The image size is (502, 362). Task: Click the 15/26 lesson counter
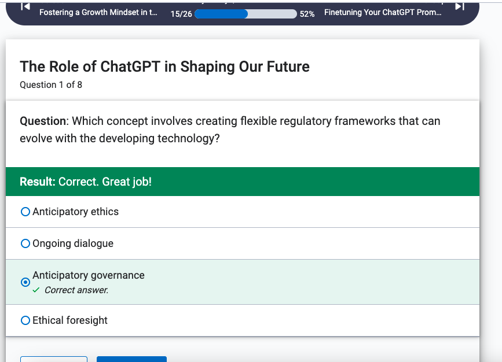point(181,14)
